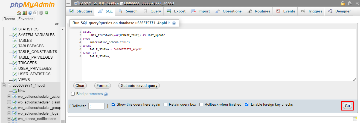Click the log out door icon
The width and height of the screenshot is (360, 123).
24,13
